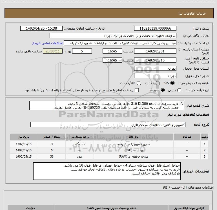Click quantity cell showing 6

tap(52, 150)
